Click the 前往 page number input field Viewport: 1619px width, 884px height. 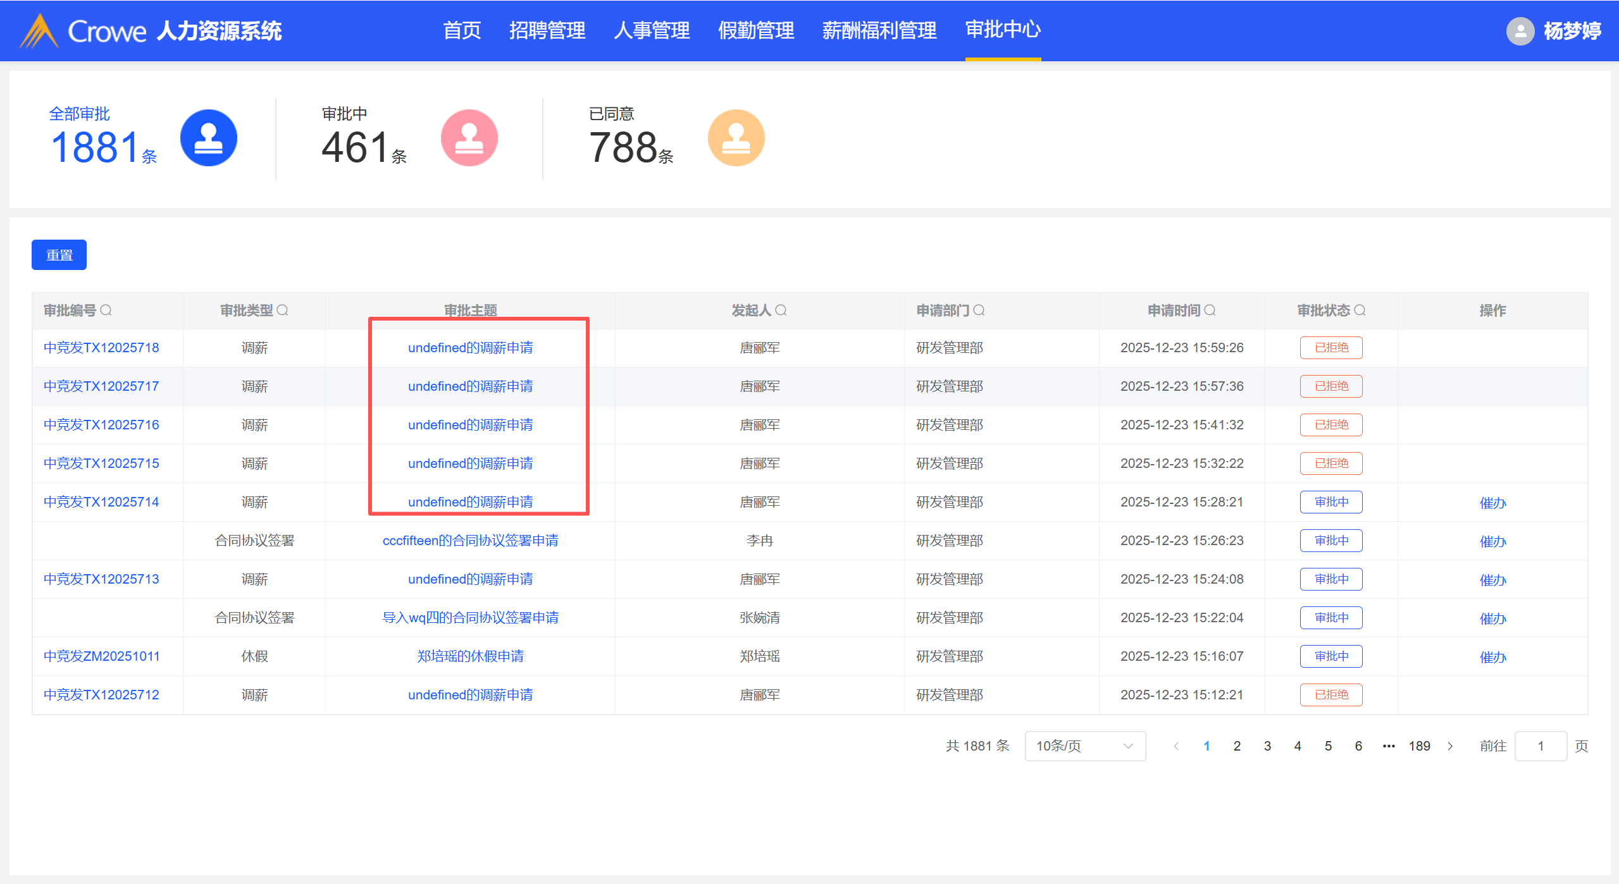[x=1541, y=746]
